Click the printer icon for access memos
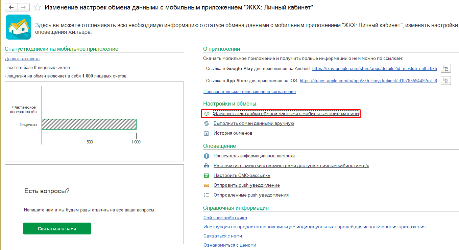Image resolution: width=459 pixels, height=250 pixels. pyautogui.click(x=207, y=166)
